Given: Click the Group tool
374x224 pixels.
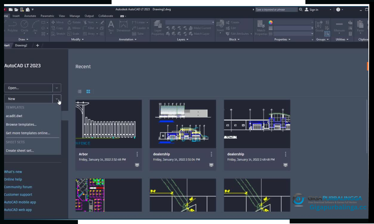Looking at the screenshot, I should (319, 26).
